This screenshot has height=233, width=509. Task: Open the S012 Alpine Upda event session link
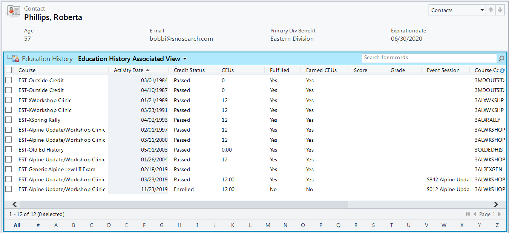click(x=448, y=189)
